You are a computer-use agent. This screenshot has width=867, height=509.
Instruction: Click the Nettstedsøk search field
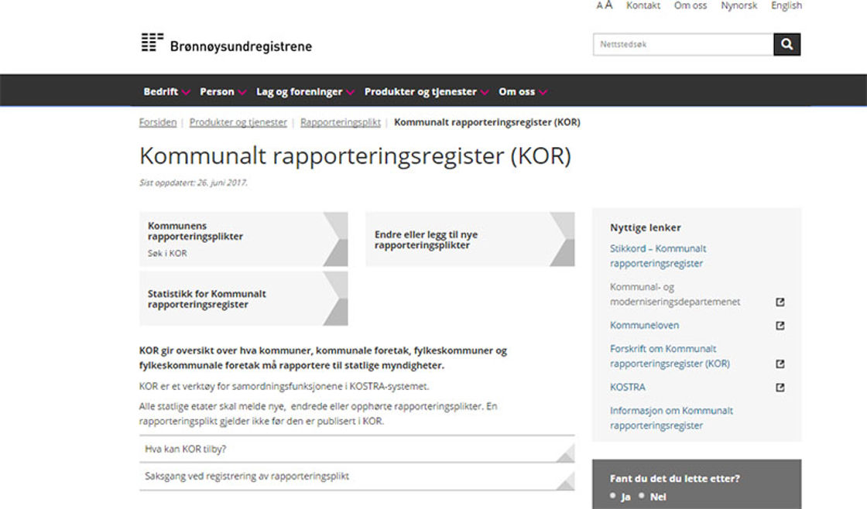(683, 45)
